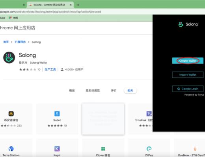This screenshot has height=157, width=205.
Task: Open the Keplr extension icon
Action: tap(57, 149)
